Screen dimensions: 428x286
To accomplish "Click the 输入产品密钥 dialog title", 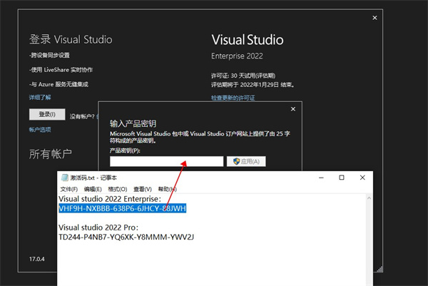I will pyautogui.click(x=133, y=123).
